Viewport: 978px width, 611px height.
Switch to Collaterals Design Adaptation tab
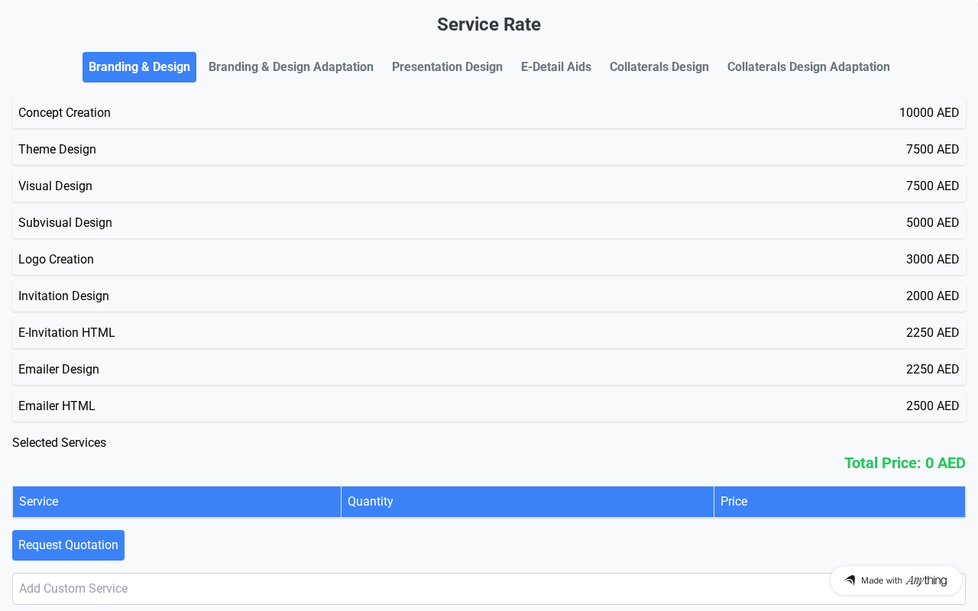pos(808,67)
